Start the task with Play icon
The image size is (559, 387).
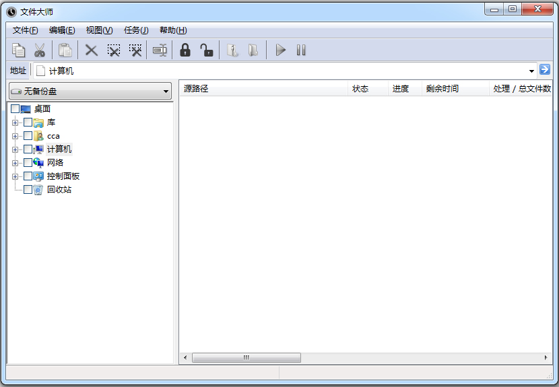pos(281,50)
